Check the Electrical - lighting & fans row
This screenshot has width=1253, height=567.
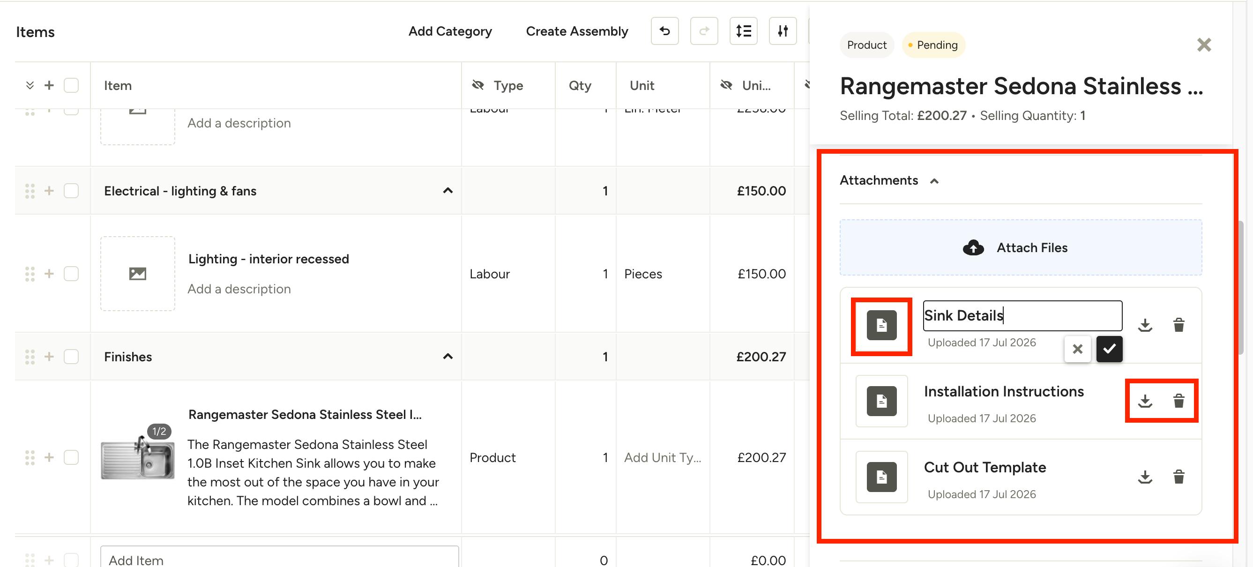point(71,191)
